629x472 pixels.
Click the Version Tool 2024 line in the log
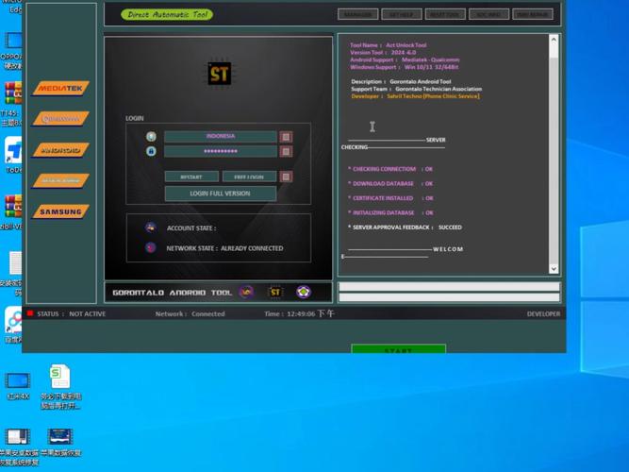pyautogui.click(x=383, y=52)
